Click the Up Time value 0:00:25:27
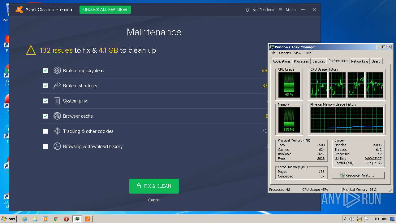This screenshot has width=396, height=223. 373,159
